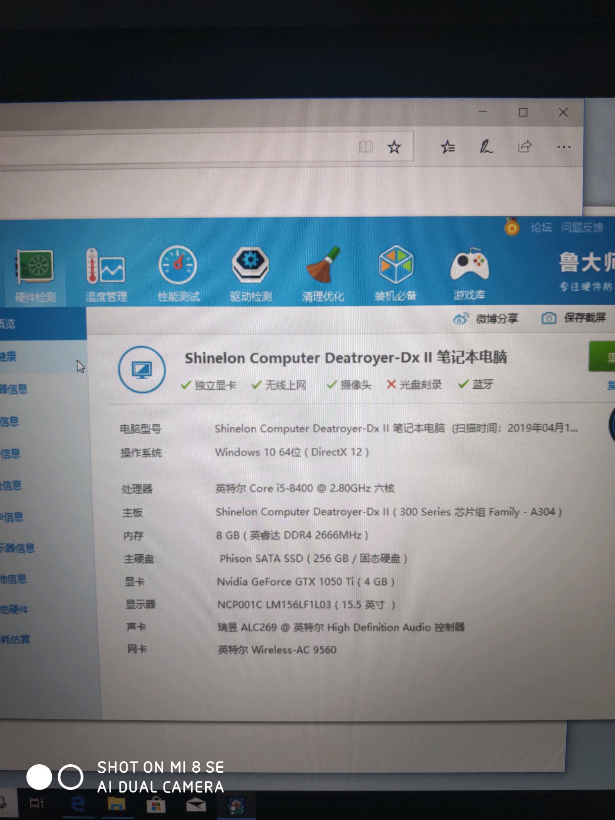Viewport: 615px width, 820px height.
Task: Open the Edge favorites hub icon
Action: tap(448, 147)
